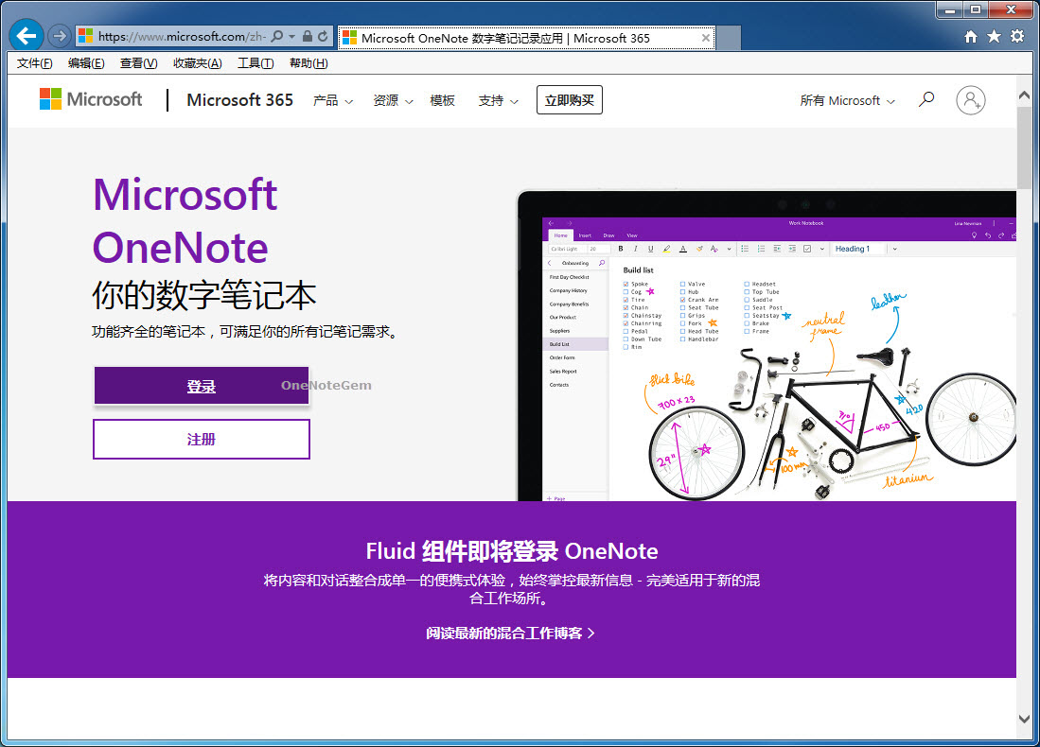
Task: Close the Microsoft OneNote tab
Action: [x=706, y=38]
